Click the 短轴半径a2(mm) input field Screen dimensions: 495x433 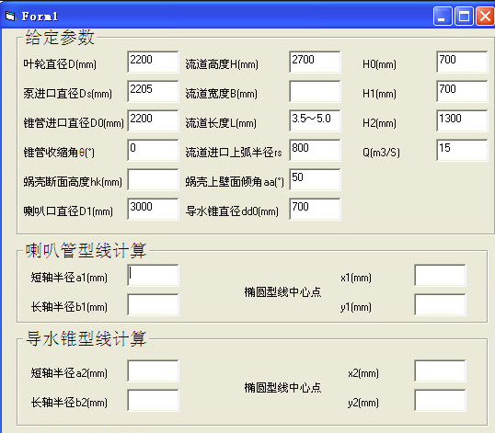(153, 370)
